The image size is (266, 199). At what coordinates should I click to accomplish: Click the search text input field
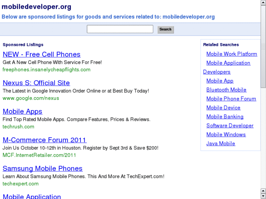(120, 29)
